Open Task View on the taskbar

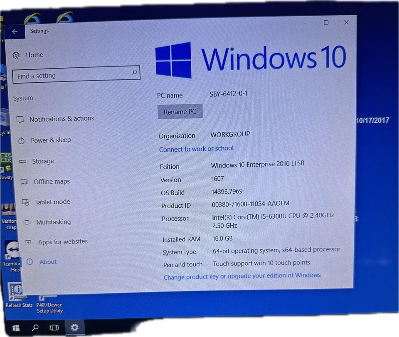pyautogui.click(x=54, y=327)
